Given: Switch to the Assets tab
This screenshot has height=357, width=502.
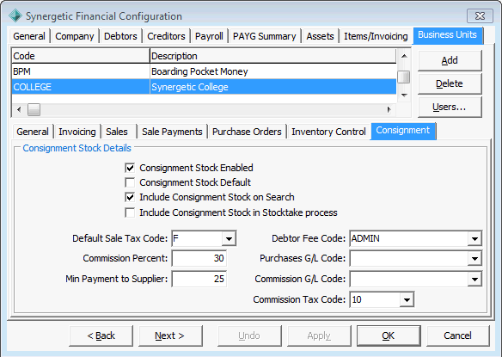Looking at the screenshot, I should (x=320, y=36).
